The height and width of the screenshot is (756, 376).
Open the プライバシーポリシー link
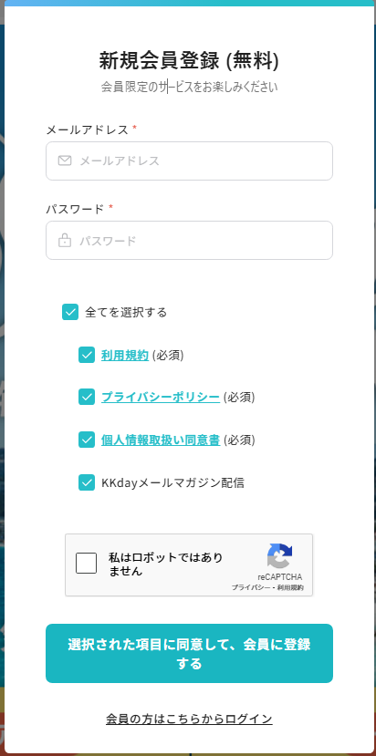click(x=161, y=398)
